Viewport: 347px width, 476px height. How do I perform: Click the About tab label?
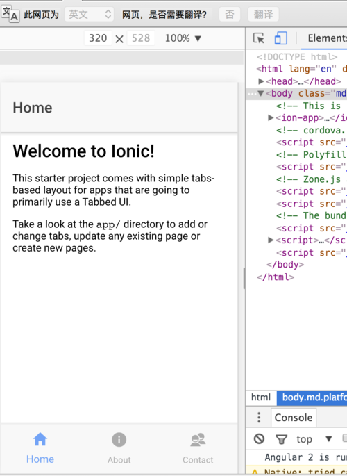pyautogui.click(x=119, y=460)
